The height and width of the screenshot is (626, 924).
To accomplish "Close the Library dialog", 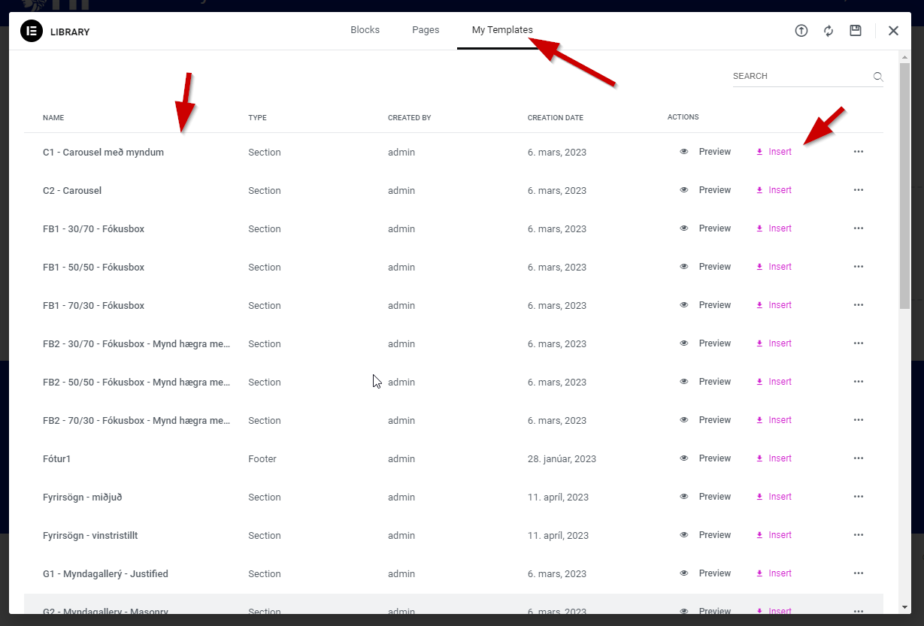I will [893, 31].
